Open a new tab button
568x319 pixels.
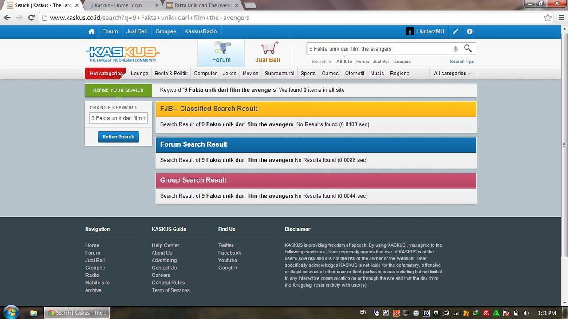point(250,6)
